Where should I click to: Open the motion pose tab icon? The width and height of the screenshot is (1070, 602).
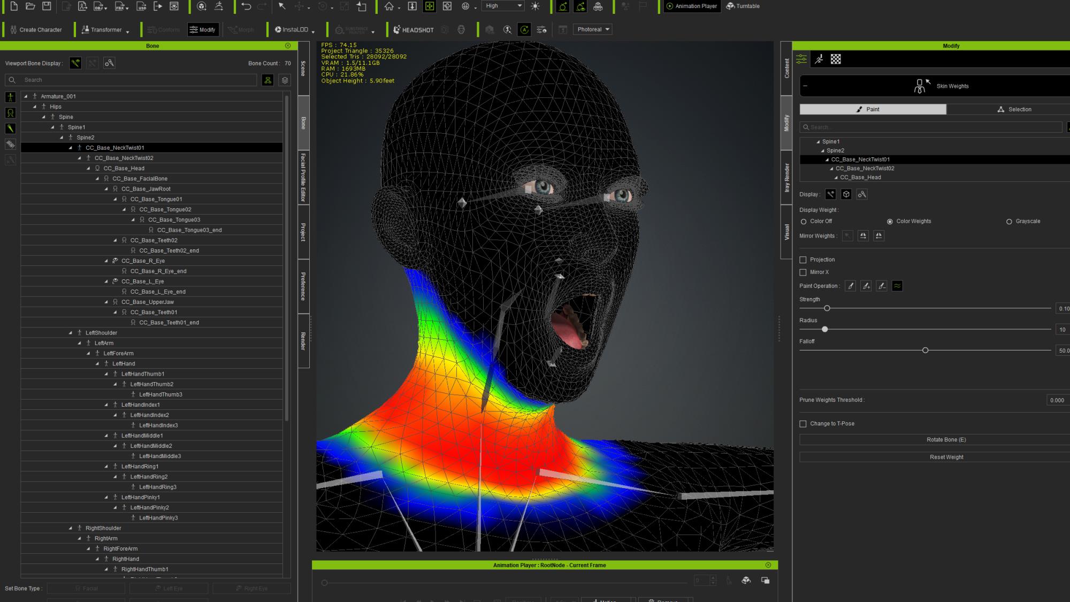(819, 59)
